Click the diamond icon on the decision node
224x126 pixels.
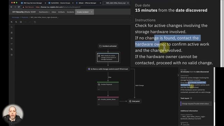(89, 69)
